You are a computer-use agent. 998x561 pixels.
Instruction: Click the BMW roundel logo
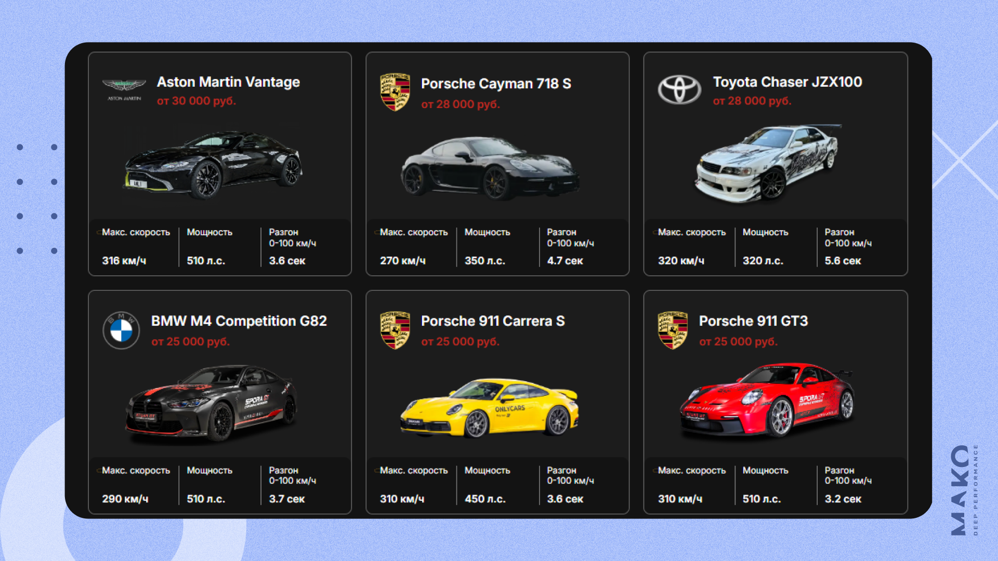click(x=121, y=330)
